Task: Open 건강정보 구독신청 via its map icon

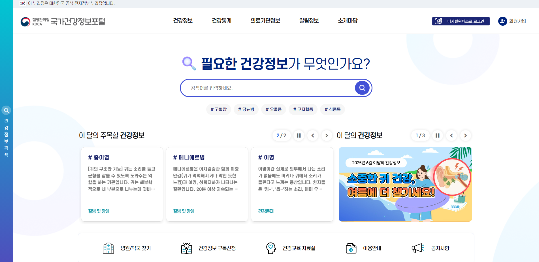Action: (x=187, y=248)
